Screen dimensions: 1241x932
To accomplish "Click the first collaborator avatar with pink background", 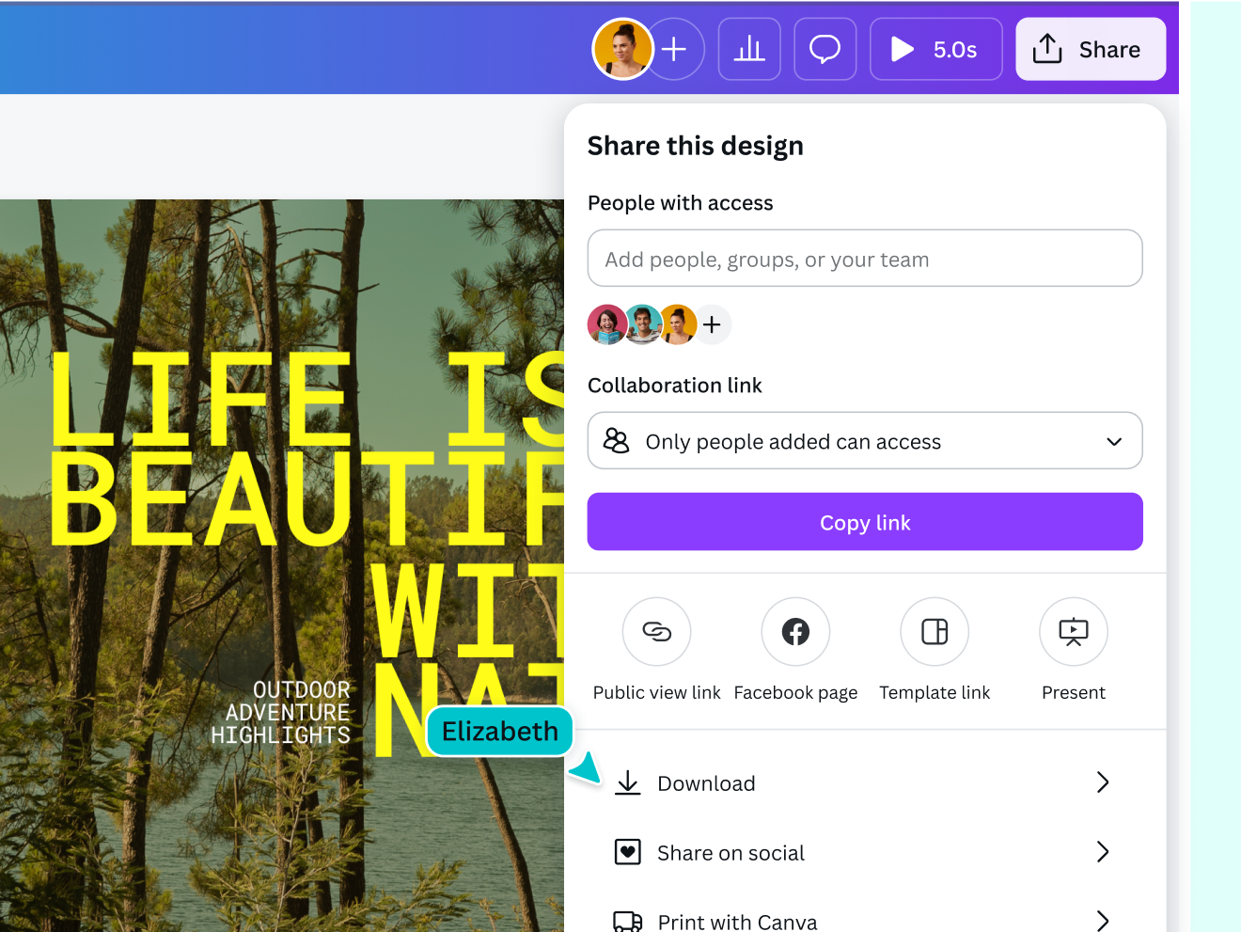I will (x=606, y=324).
